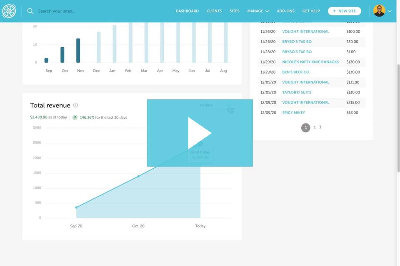Click the Flywheel logo icon
Screen dimensions: 400x266
(9, 11)
